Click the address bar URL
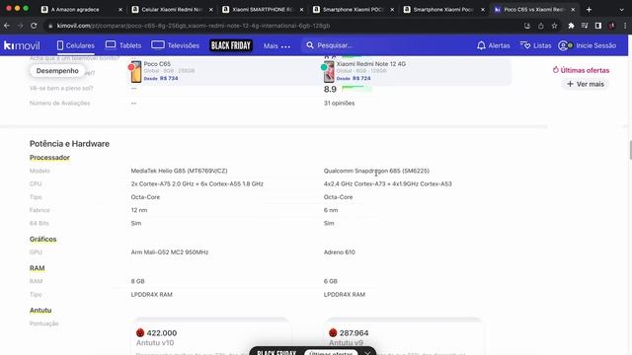This screenshot has width=632, height=355. pyautogui.click(x=194, y=26)
